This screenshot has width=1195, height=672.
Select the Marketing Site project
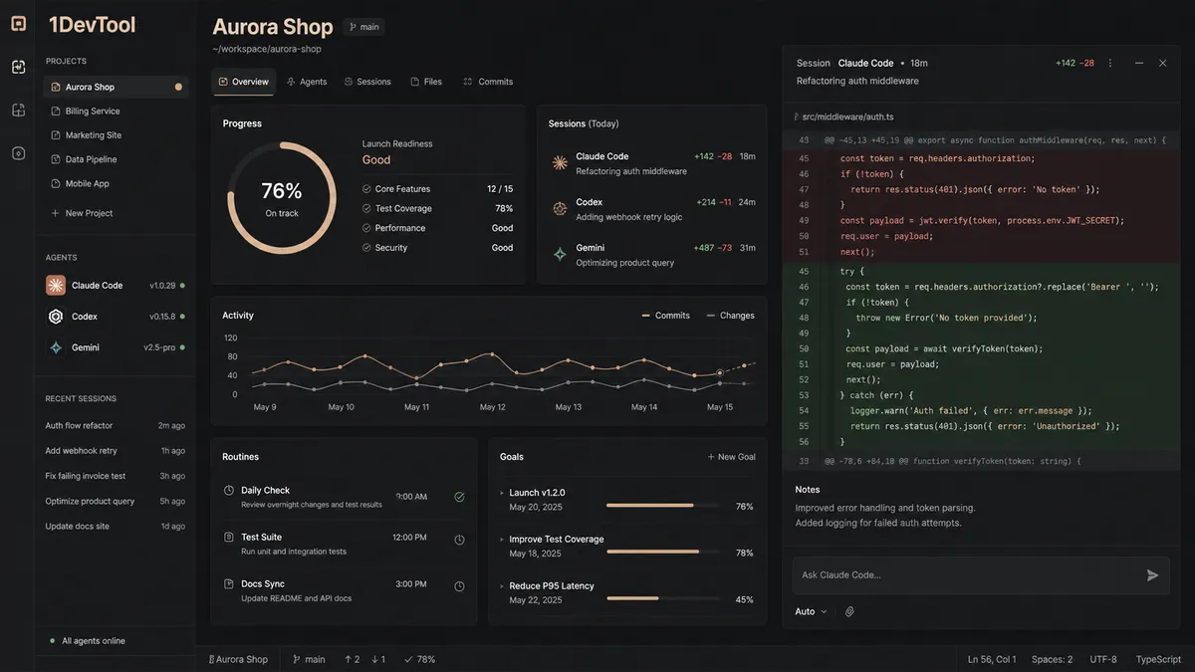116,135
